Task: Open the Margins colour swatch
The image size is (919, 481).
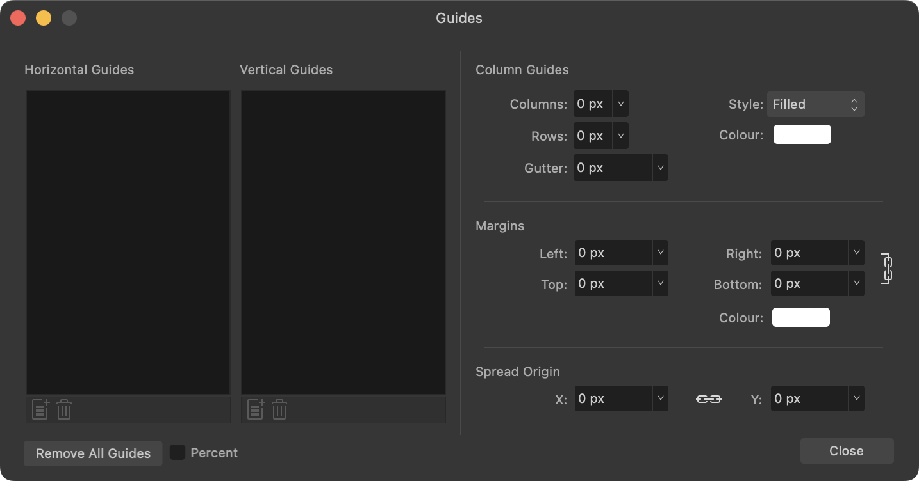Action: tap(800, 317)
